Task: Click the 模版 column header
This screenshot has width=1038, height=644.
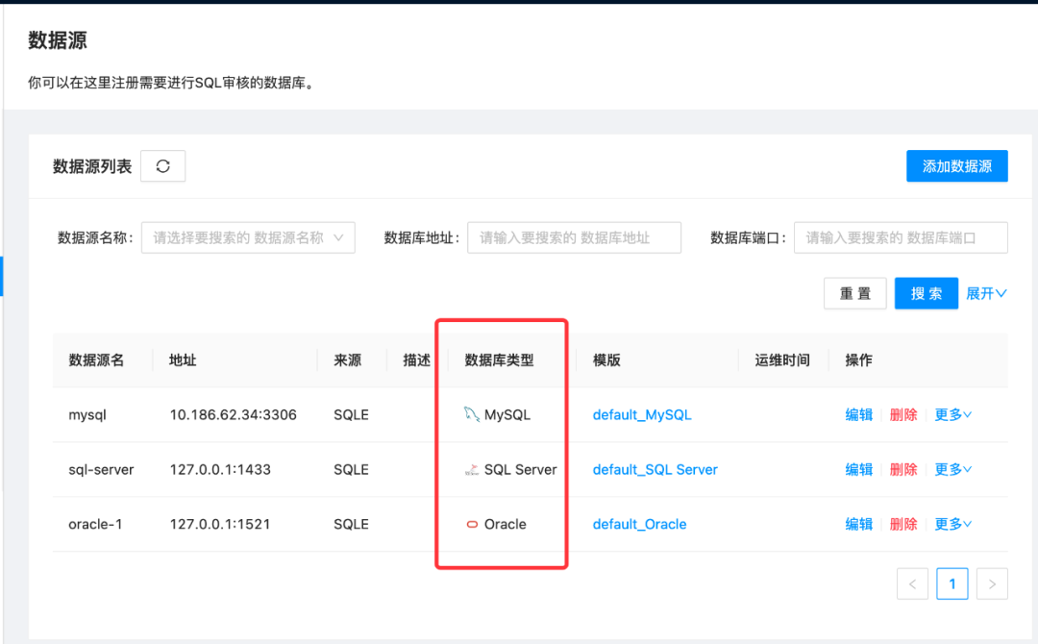Action: (606, 360)
